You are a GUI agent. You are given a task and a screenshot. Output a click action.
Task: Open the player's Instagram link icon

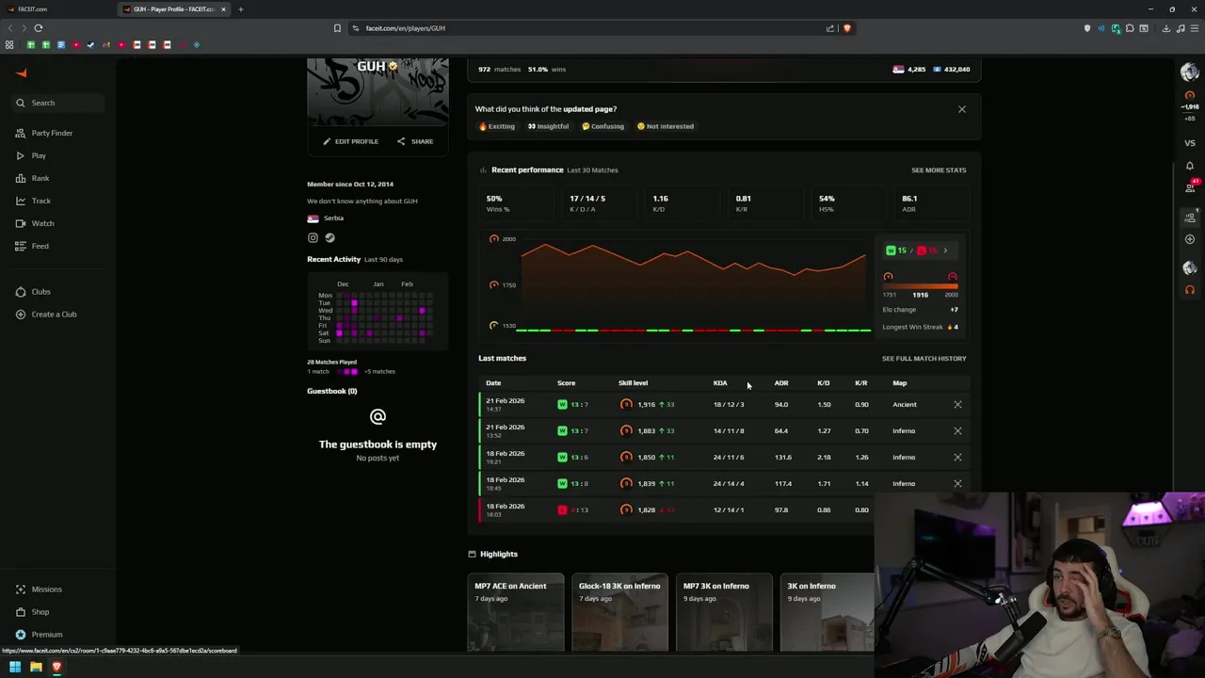pyautogui.click(x=313, y=238)
